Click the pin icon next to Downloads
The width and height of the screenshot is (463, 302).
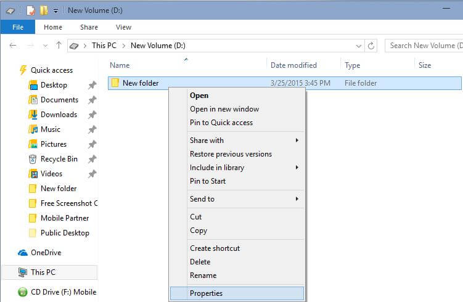[92, 115]
